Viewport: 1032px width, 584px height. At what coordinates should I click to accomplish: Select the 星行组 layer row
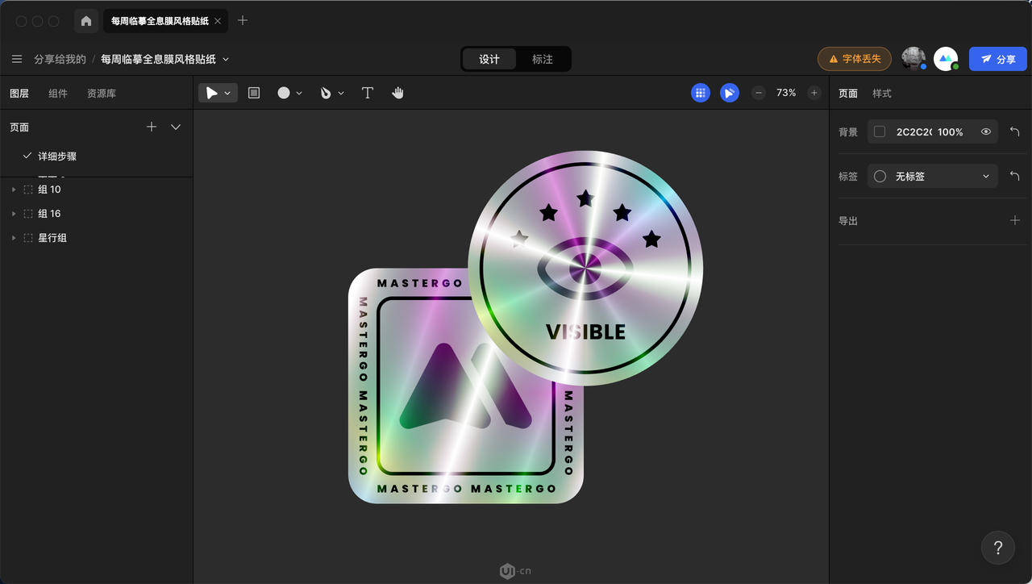pos(97,238)
